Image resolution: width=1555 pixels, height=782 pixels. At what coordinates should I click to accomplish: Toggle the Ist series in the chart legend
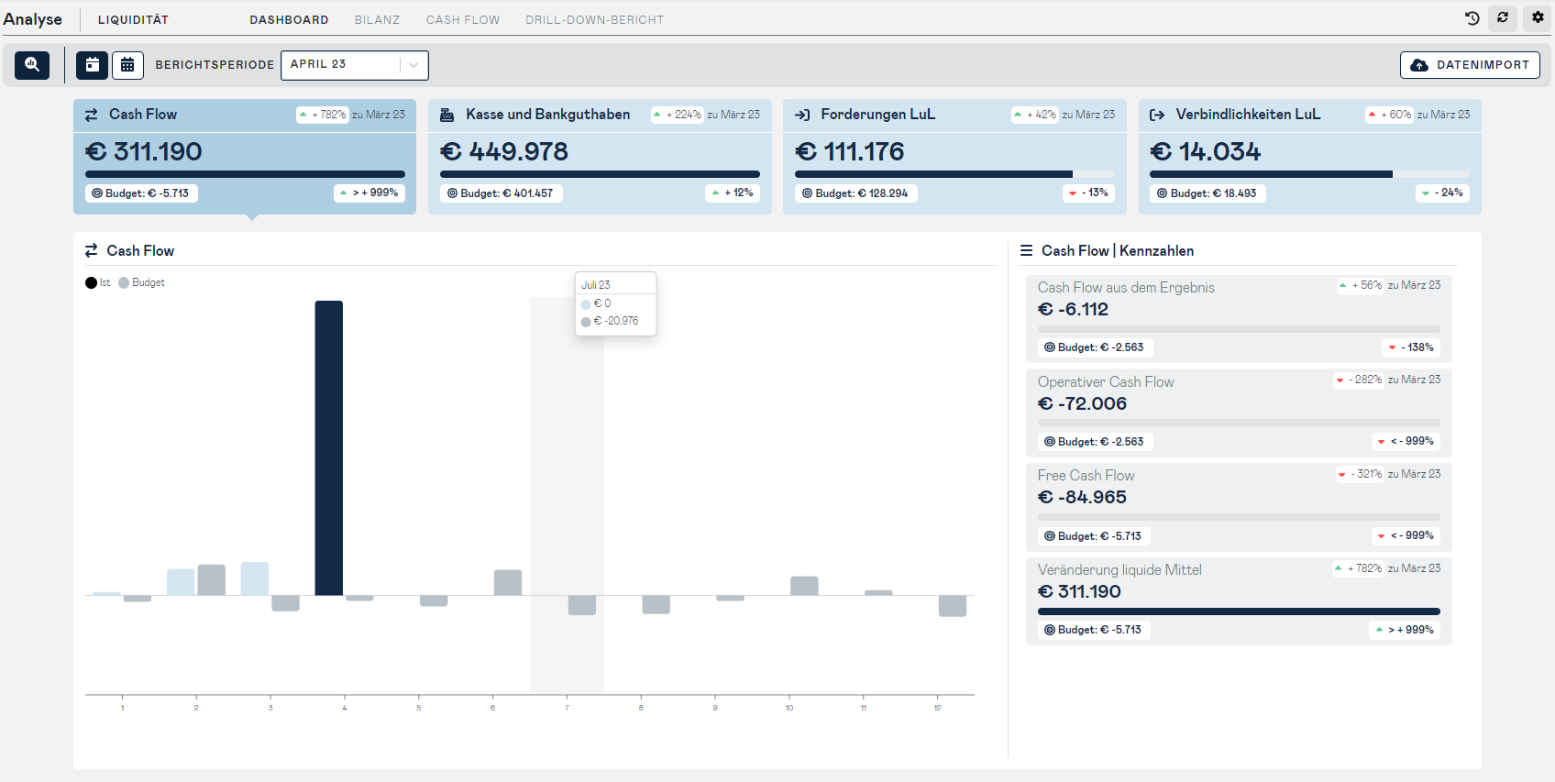click(x=98, y=282)
